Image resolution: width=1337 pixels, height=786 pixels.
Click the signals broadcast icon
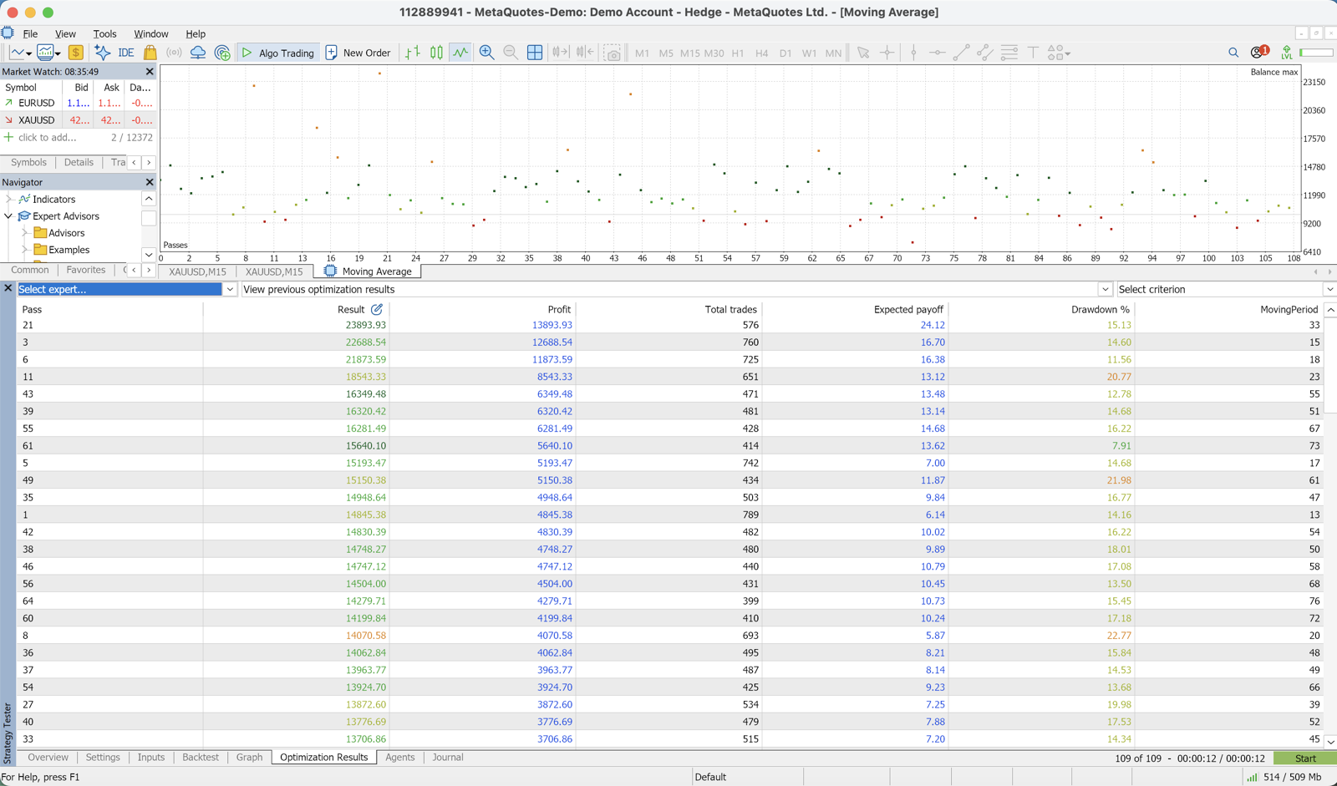[174, 53]
